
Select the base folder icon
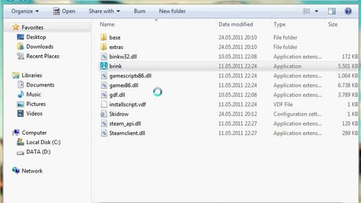(104, 37)
